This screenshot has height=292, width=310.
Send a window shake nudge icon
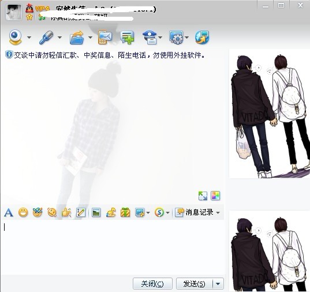pos(52,213)
